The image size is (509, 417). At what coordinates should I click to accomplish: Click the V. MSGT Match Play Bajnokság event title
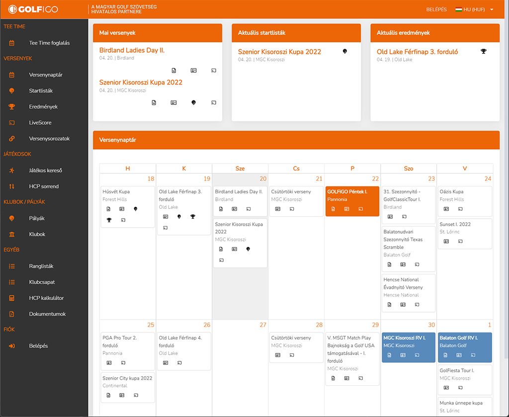[350, 349]
